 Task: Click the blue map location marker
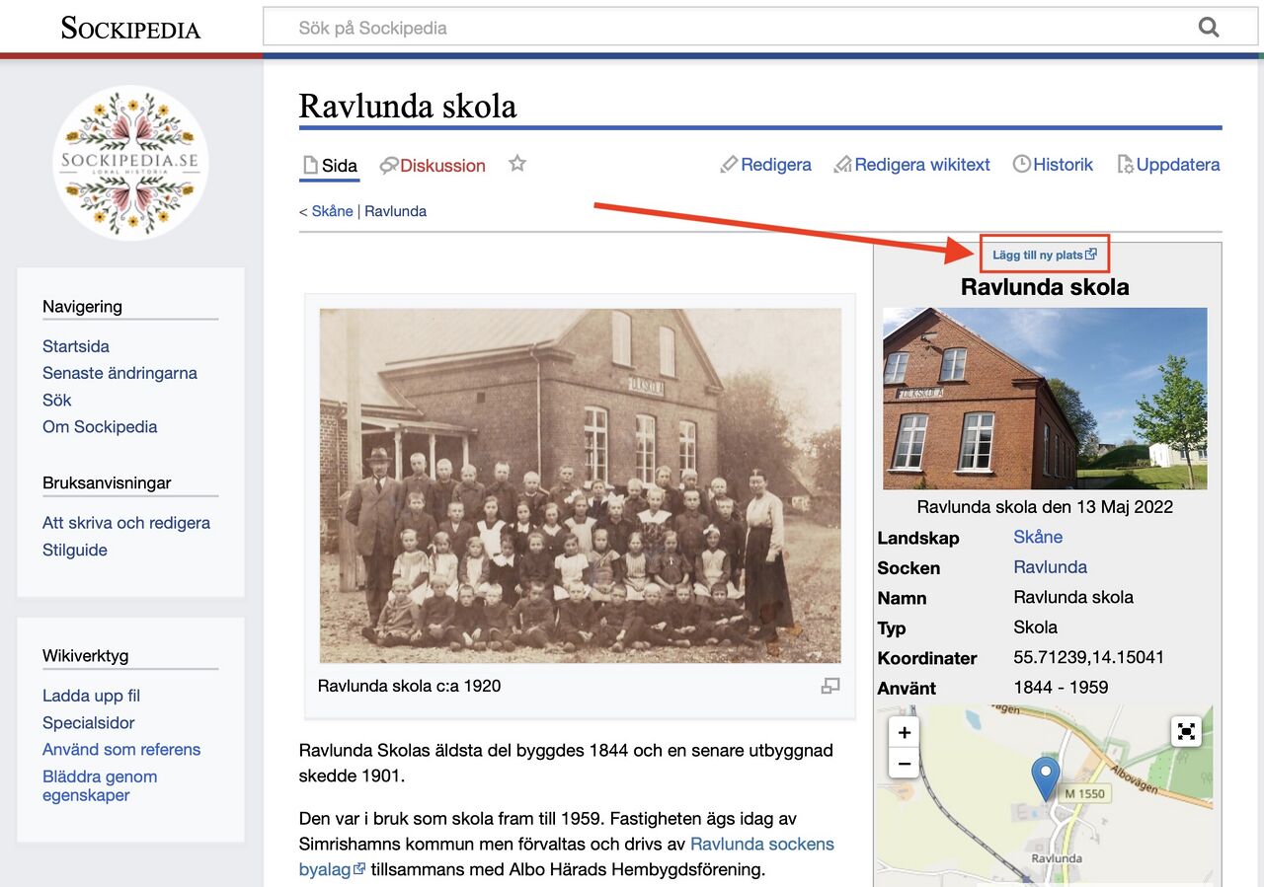[x=1045, y=777]
